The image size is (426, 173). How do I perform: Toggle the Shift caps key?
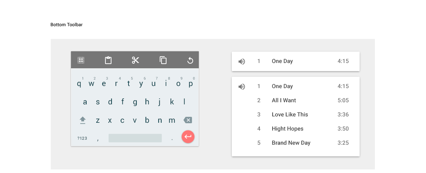83,120
